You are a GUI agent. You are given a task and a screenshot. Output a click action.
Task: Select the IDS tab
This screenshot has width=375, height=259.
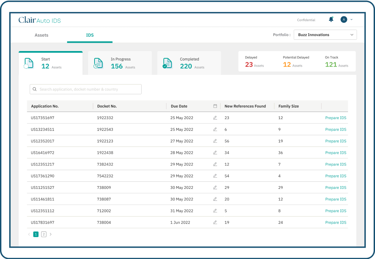click(89, 35)
